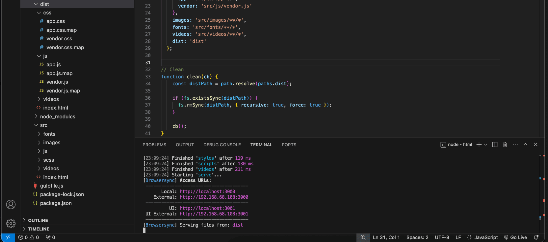The height and width of the screenshot is (242, 548).
Task: Switch to the PROBLEMS tab
Action: tap(154, 145)
